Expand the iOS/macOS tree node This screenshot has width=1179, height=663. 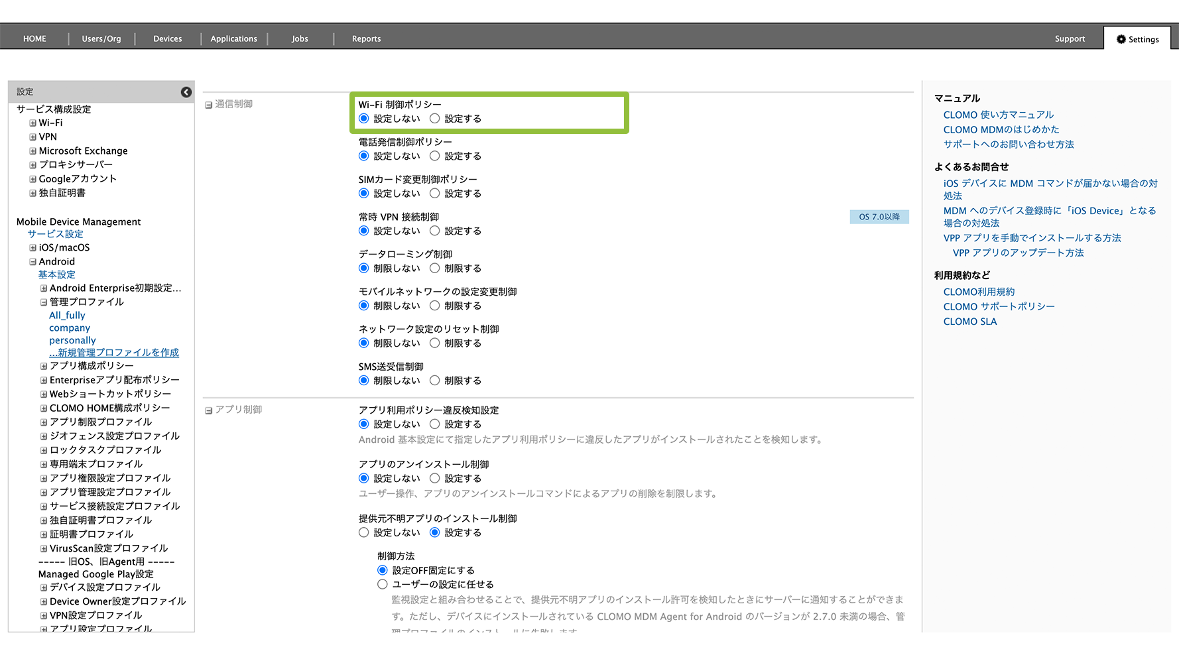[32, 248]
